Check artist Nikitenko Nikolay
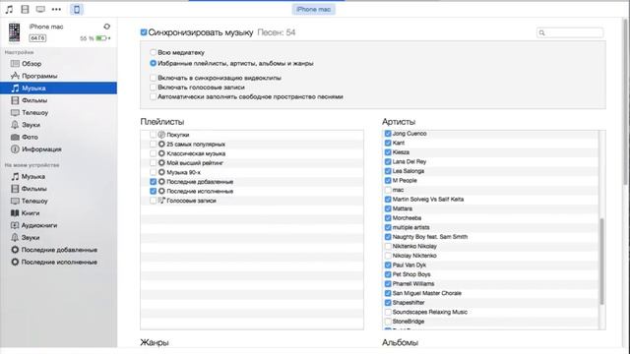 click(x=388, y=246)
